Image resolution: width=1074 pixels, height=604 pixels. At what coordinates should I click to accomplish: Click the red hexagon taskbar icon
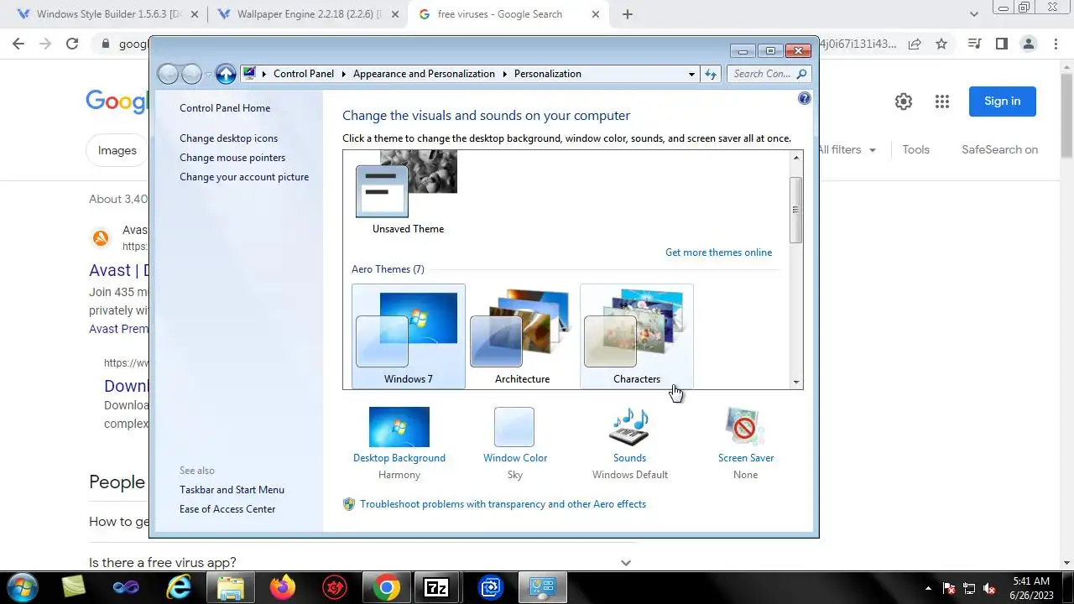(335, 587)
